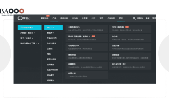Open the search magnifier icon
Screen dimensions: 169x107
tap(134, 18)
